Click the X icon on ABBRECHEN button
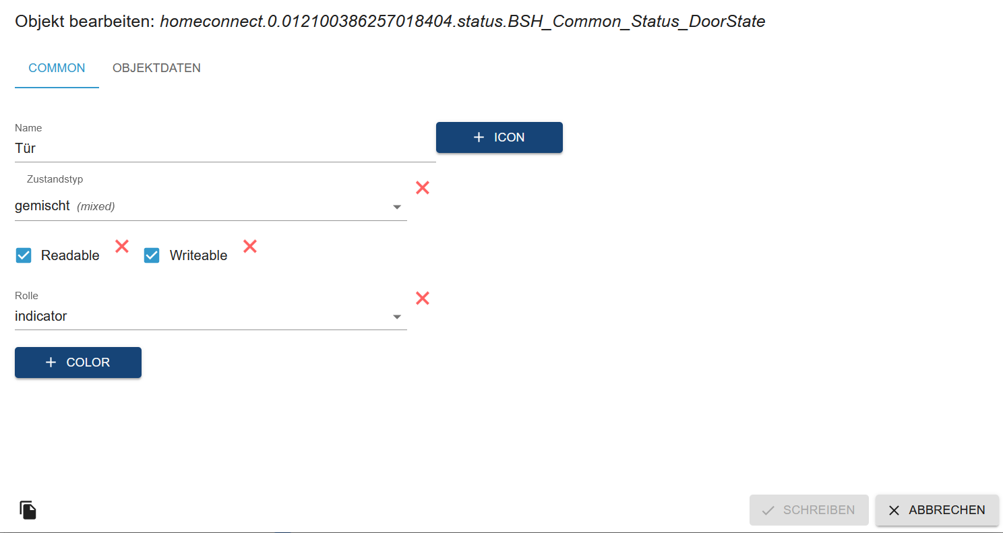The width and height of the screenshot is (1003, 533). 894,511
